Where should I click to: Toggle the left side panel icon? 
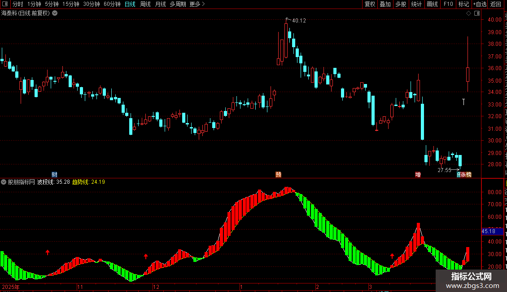pos(5,4)
